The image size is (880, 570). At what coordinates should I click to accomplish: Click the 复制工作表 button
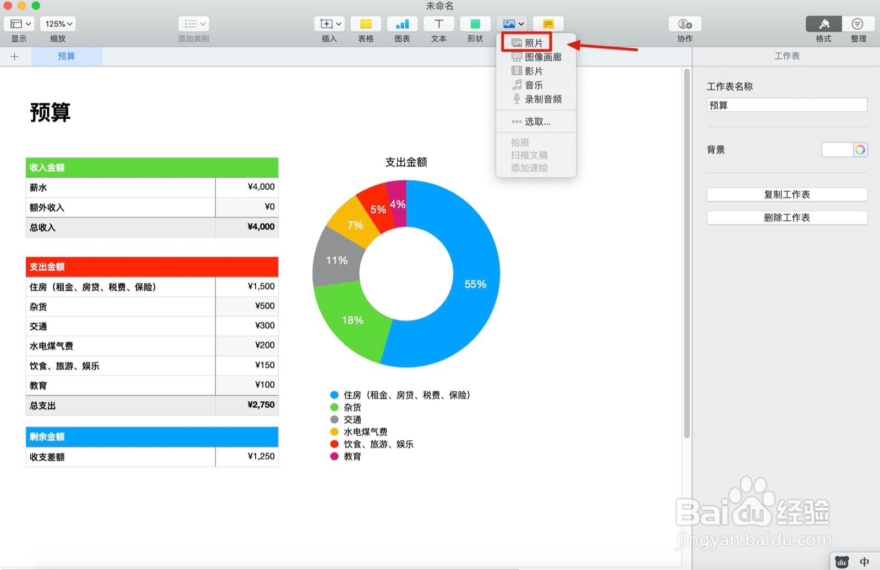tap(787, 194)
